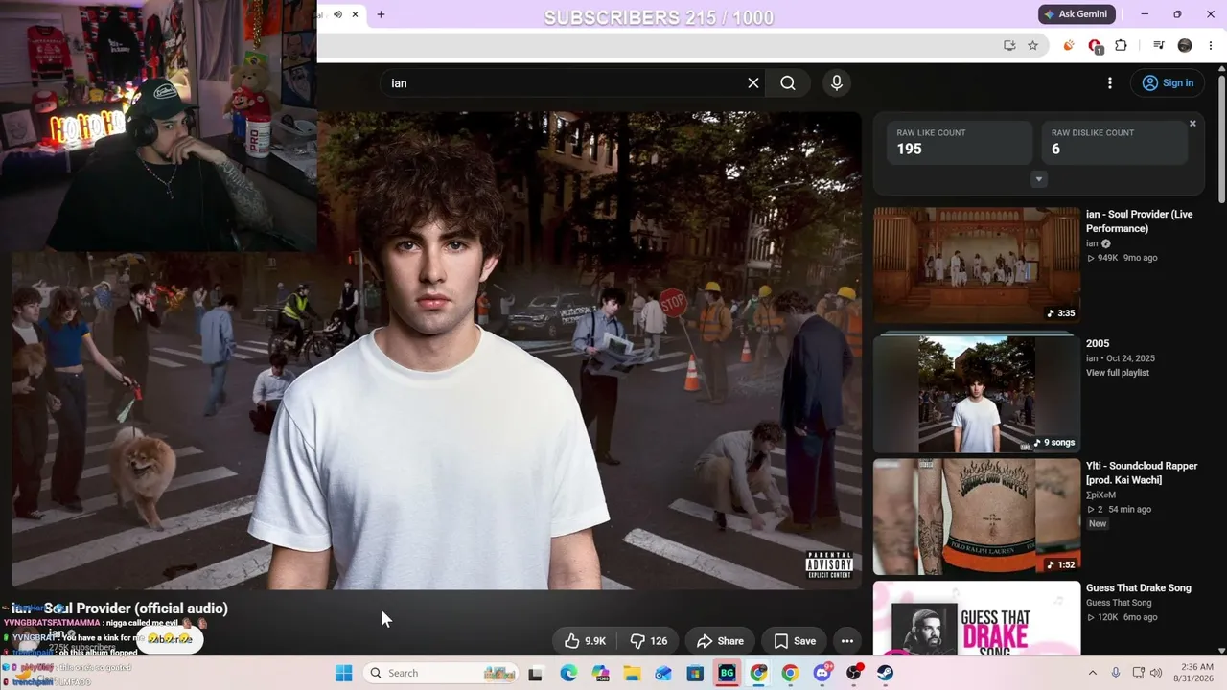
Task: Open Microsoft Store from taskbar
Action: click(695, 673)
